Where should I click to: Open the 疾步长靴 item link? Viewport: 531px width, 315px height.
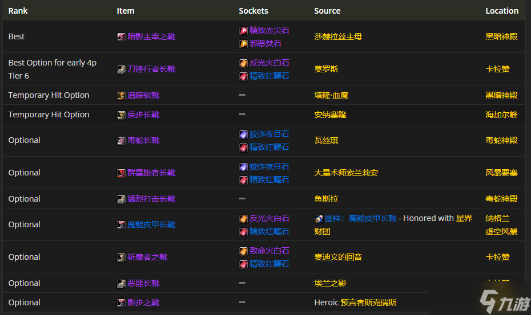tap(143, 114)
